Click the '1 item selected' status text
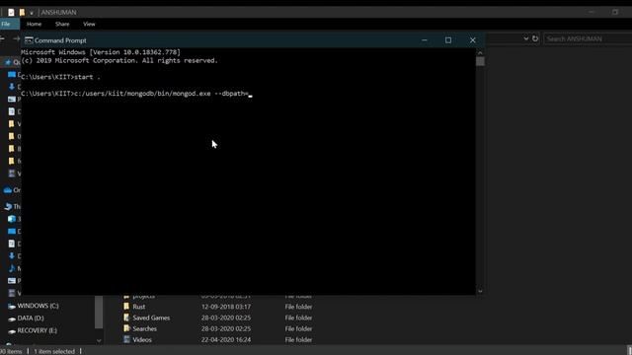 [x=54, y=351]
